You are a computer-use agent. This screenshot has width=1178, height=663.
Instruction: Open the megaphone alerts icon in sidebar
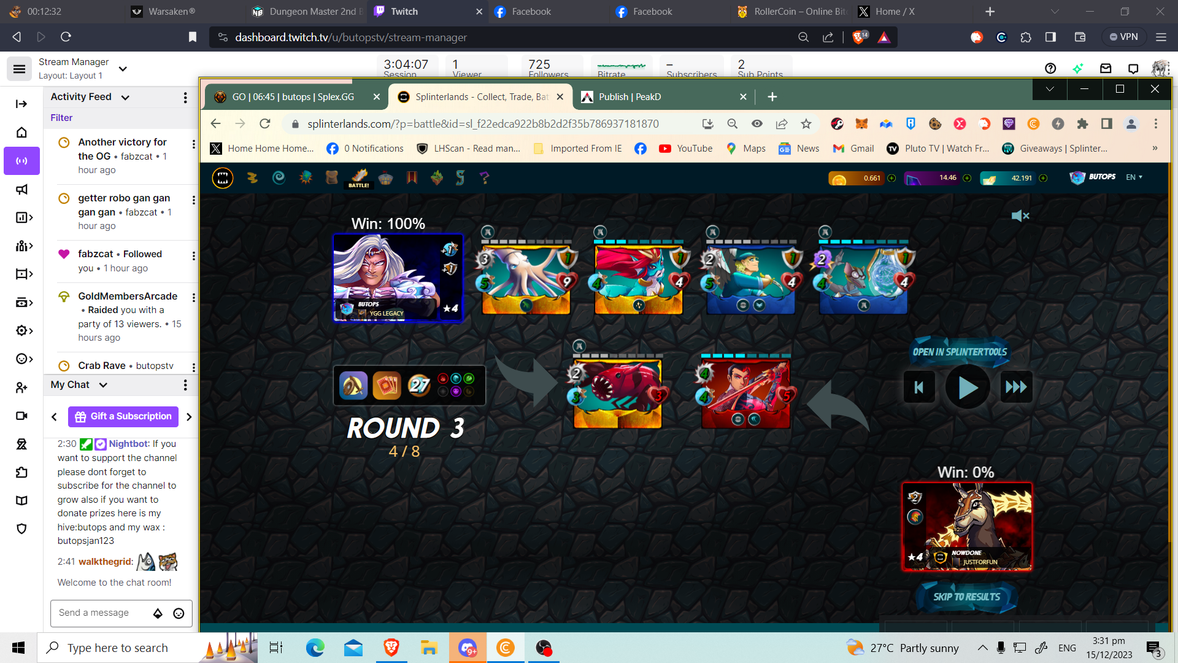(x=21, y=189)
